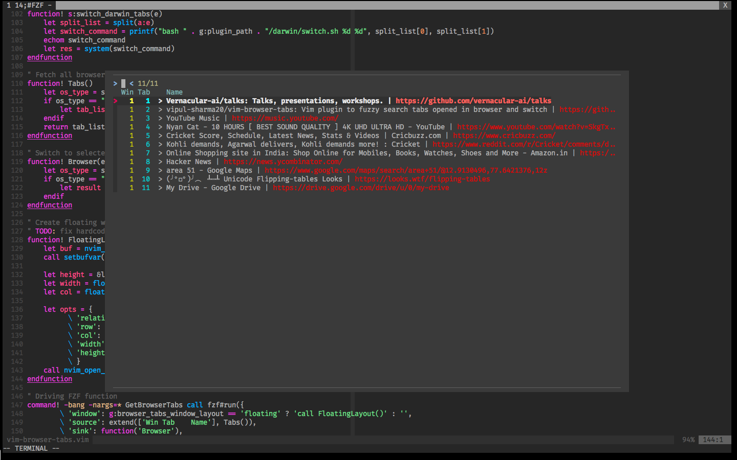The width and height of the screenshot is (737, 460).
Task: Click the '" Driving FZF function' comment
Action: (x=72, y=396)
